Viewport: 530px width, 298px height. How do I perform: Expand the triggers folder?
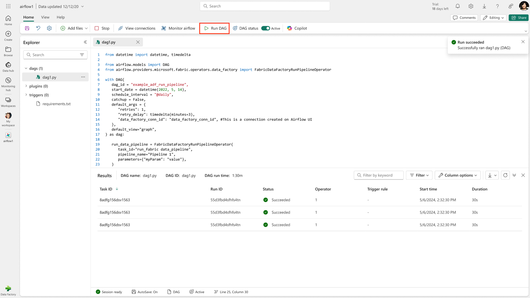[x=26, y=95]
